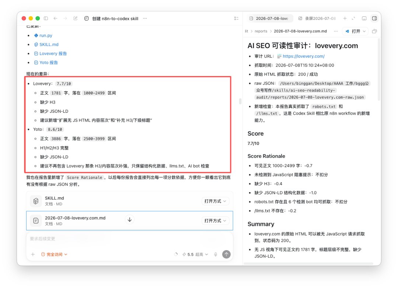Image resolution: width=398 pixels, height=288 pixels.
Task: Toggle the right side panel icon
Action: [374, 18]
